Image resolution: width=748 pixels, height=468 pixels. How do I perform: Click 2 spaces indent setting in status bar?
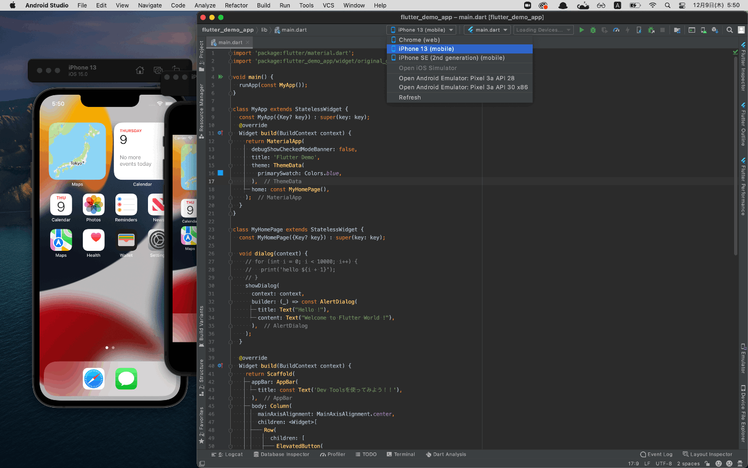[x=688, y=464]
